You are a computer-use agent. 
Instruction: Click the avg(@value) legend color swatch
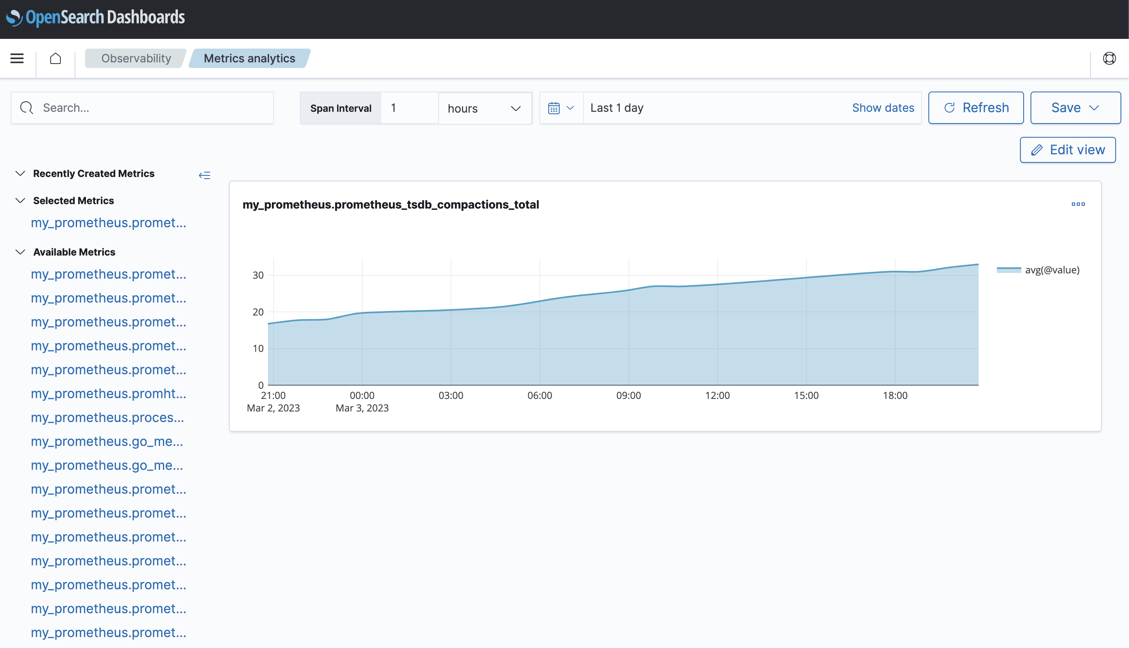[x=1008, y=270]
